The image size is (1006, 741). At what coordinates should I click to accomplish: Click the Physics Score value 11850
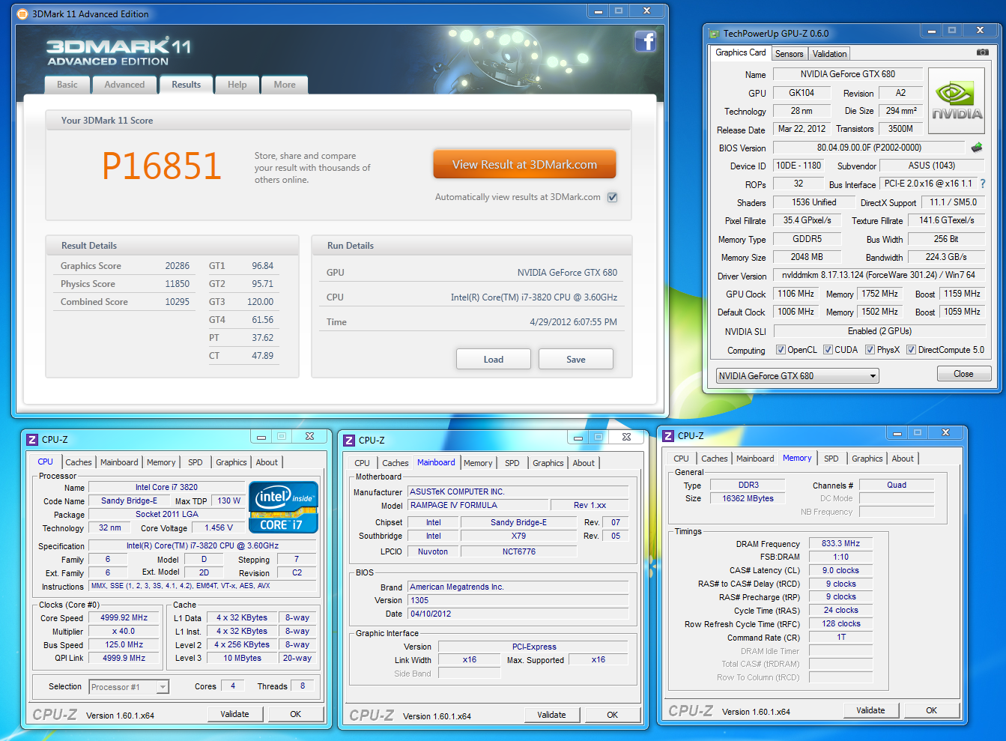point(178,284)
